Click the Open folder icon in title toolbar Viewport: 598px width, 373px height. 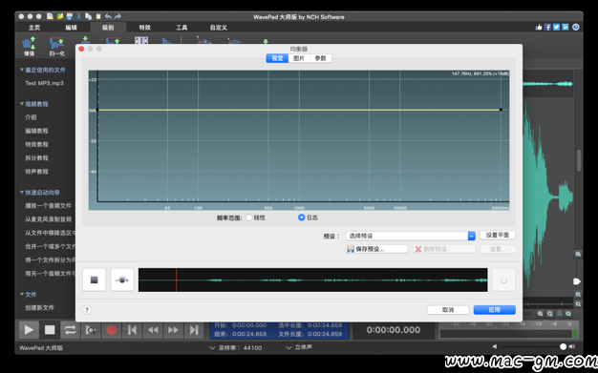tap(60, 16)
